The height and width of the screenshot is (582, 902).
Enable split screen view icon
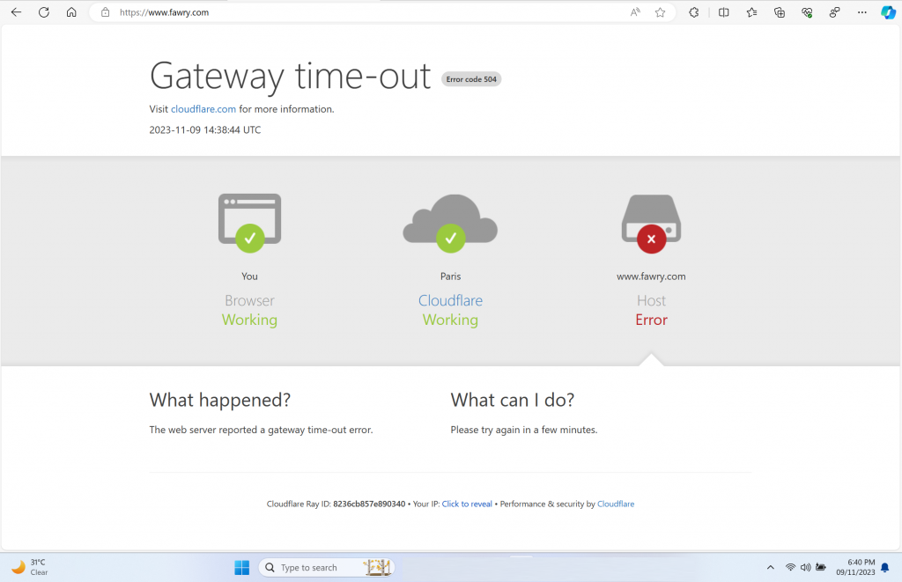723,12
